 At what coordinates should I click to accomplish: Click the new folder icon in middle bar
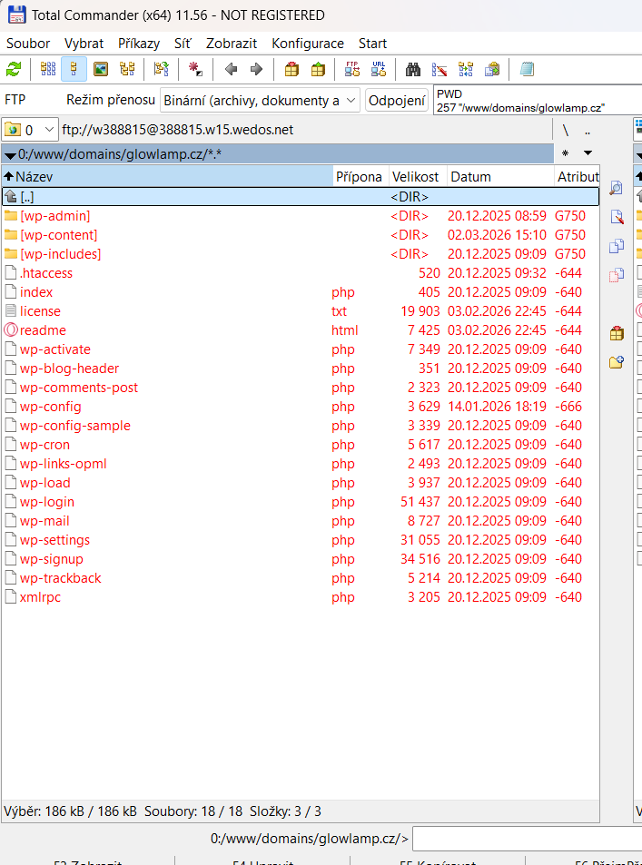pyautogui.click(x=617, y=362)
